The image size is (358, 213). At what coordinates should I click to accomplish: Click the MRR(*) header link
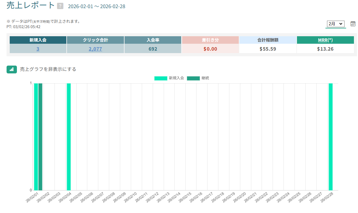[x=323, y=40]
